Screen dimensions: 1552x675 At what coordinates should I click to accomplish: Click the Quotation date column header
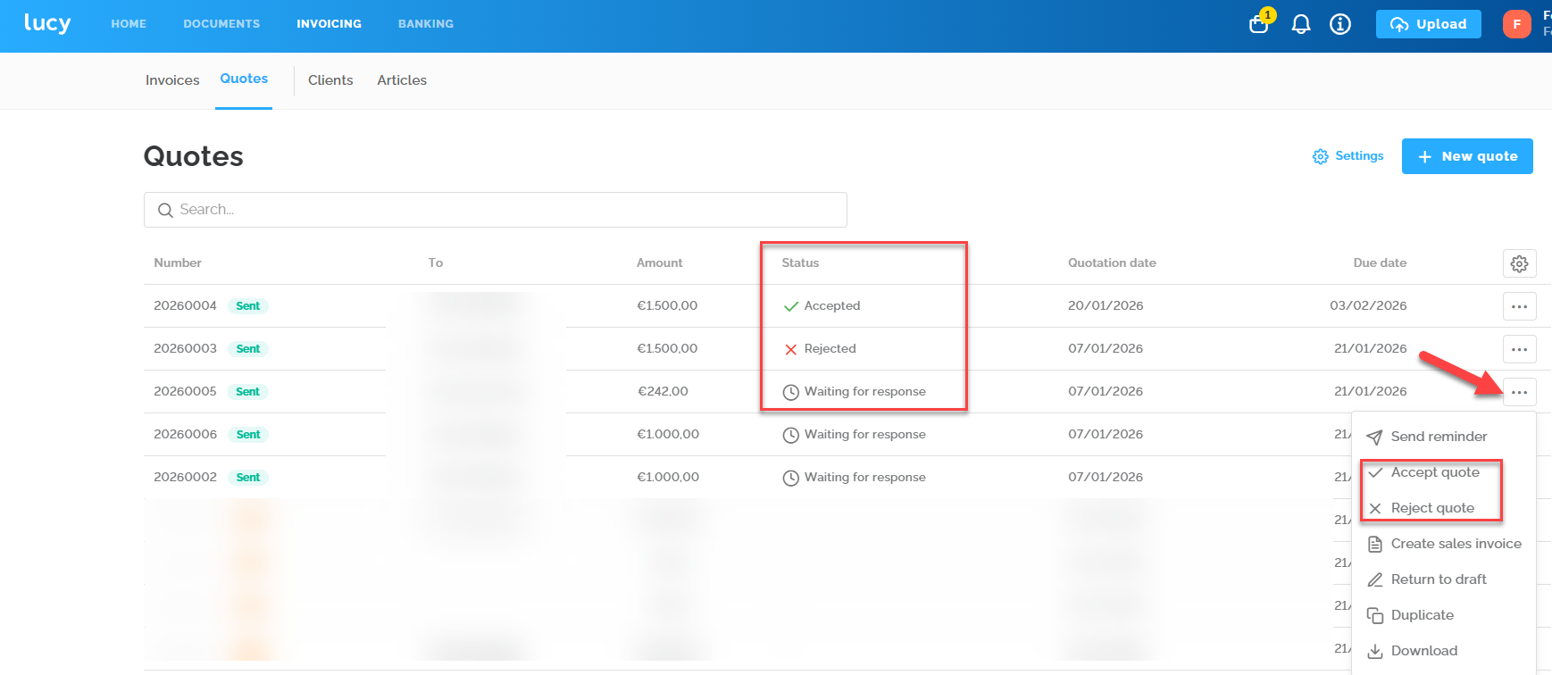pyautogui.click(x=1112, y=263)
